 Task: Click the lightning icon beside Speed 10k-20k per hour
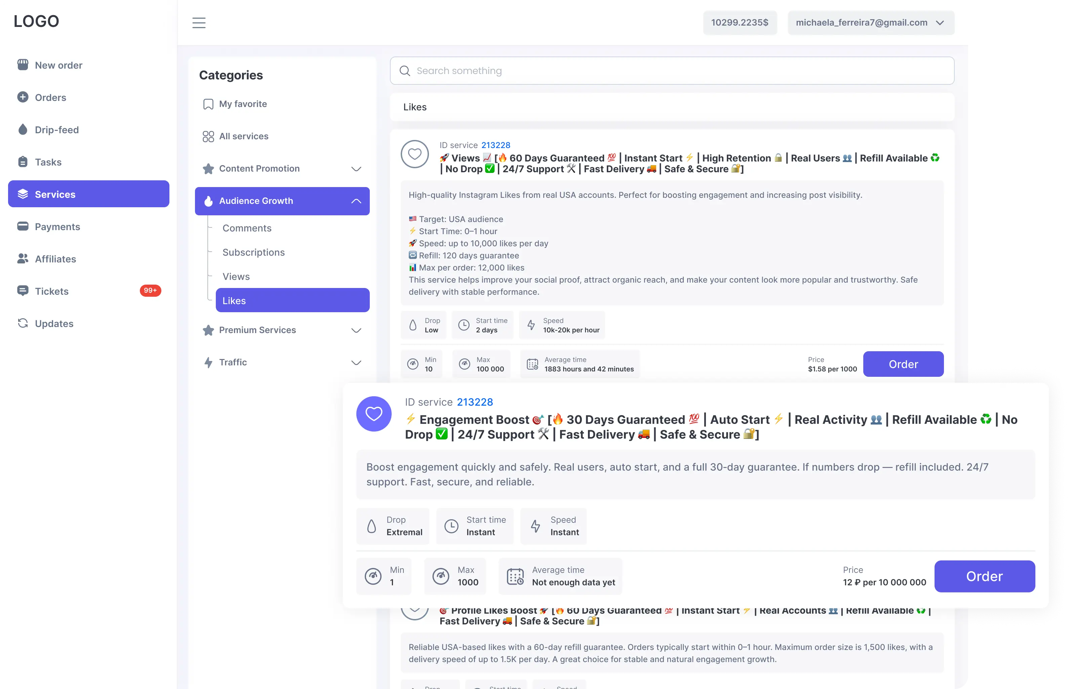(531, 325)
